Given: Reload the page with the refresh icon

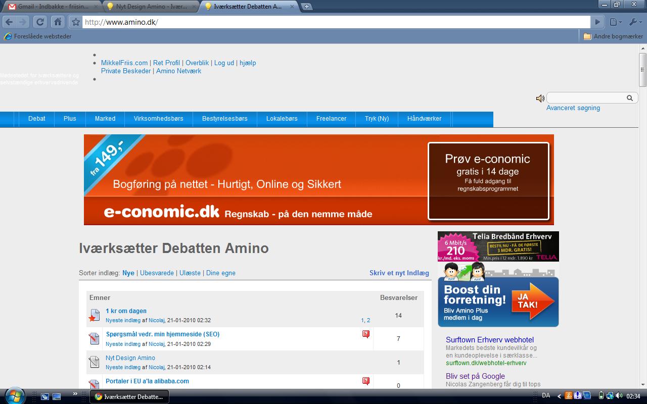Looking at the screenshot, I should tap(40, 22).
